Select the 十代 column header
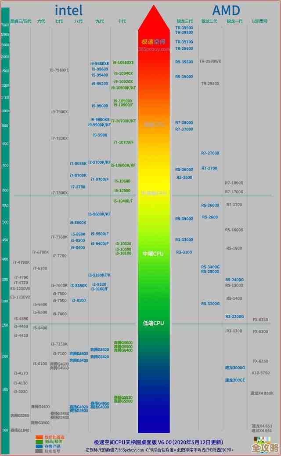 point(122,21)
